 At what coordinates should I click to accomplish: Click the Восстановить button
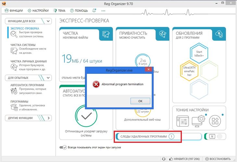point(218,159)
